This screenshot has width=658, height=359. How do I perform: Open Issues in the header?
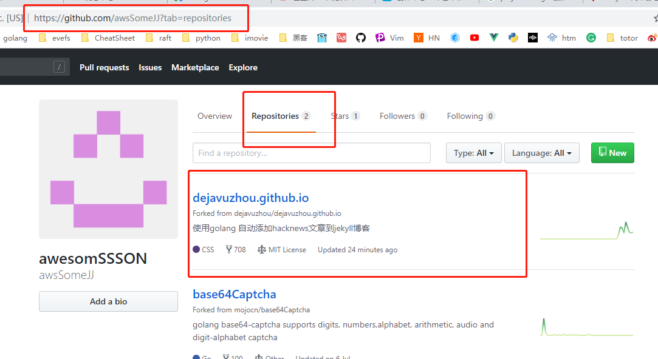pos(150,67)
